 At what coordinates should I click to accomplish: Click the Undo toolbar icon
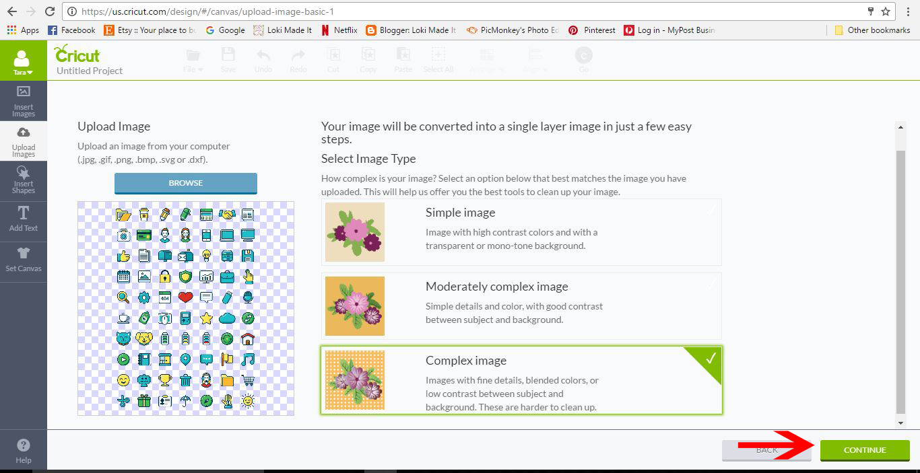click(263, 59)
